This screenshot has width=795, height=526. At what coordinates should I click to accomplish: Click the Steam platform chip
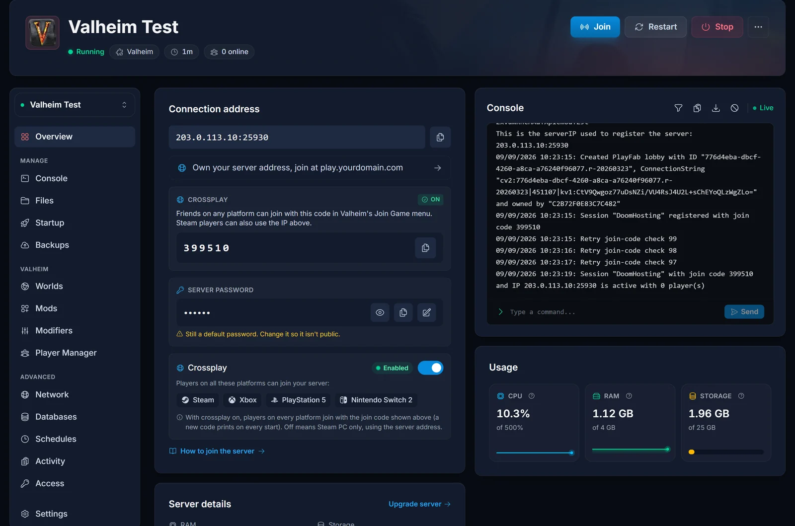(198, 400)
